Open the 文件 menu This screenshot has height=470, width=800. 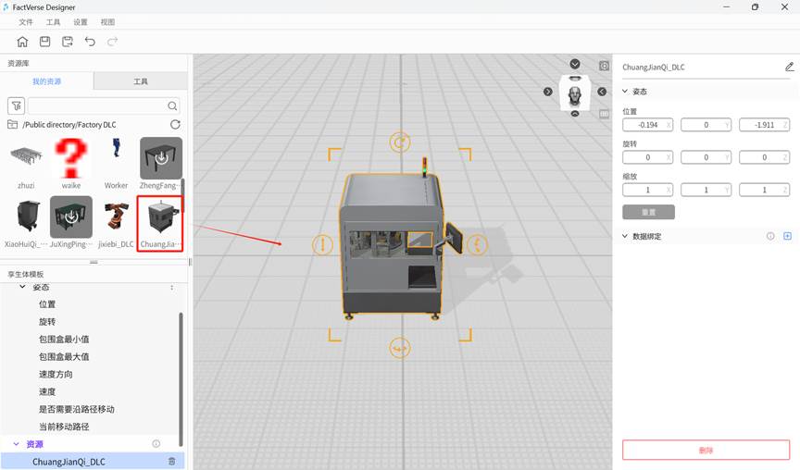26,21
